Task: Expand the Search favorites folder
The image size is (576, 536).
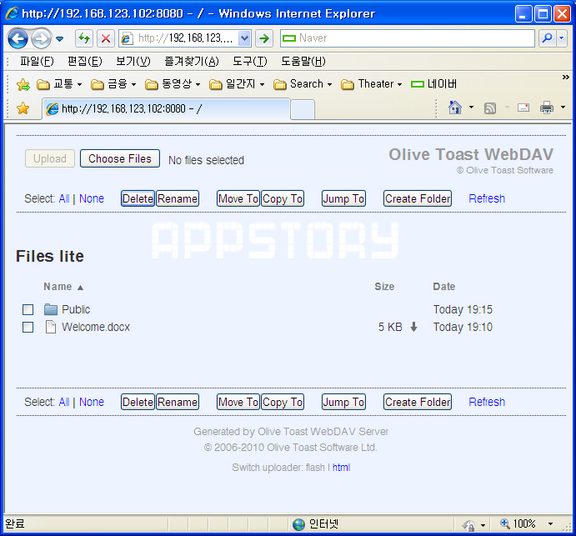Action: (x=303, y=84)
